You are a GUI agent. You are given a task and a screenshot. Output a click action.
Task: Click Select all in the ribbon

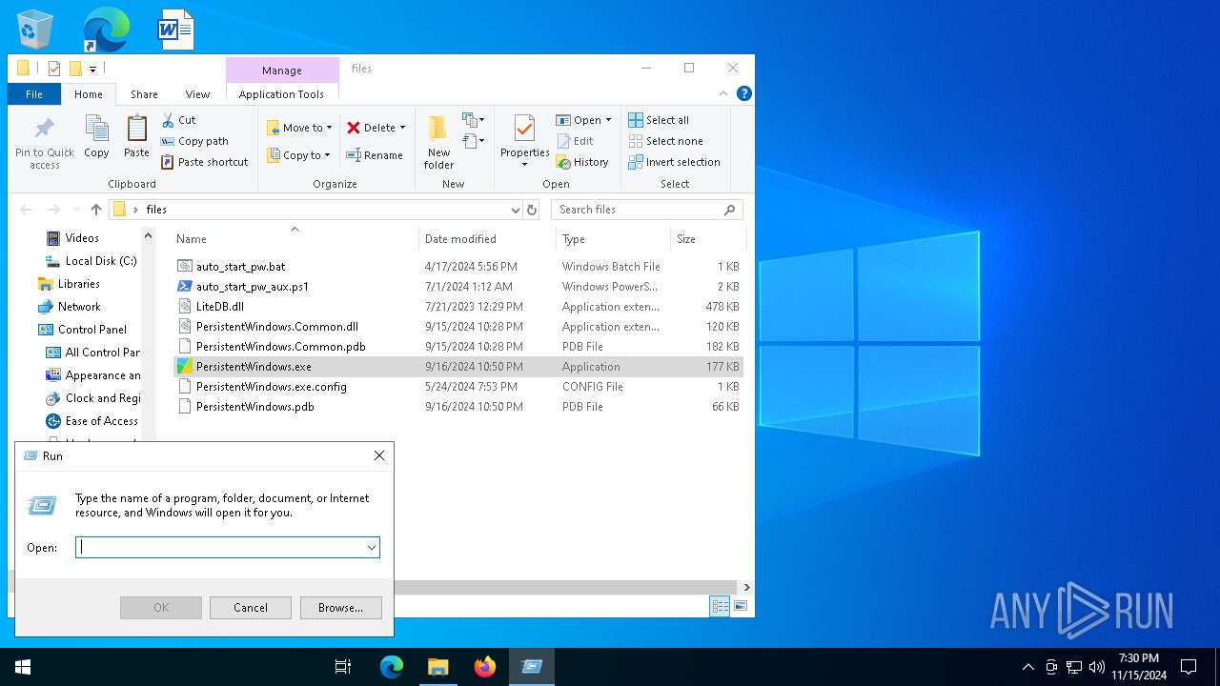[659, 120]
